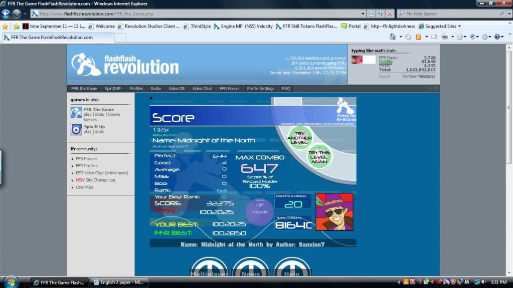
Task: Click the player avatar with sunglasses
Action: [x=334, y=212]
